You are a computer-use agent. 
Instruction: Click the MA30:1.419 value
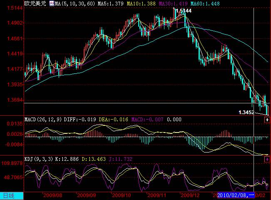pos(173,4)
